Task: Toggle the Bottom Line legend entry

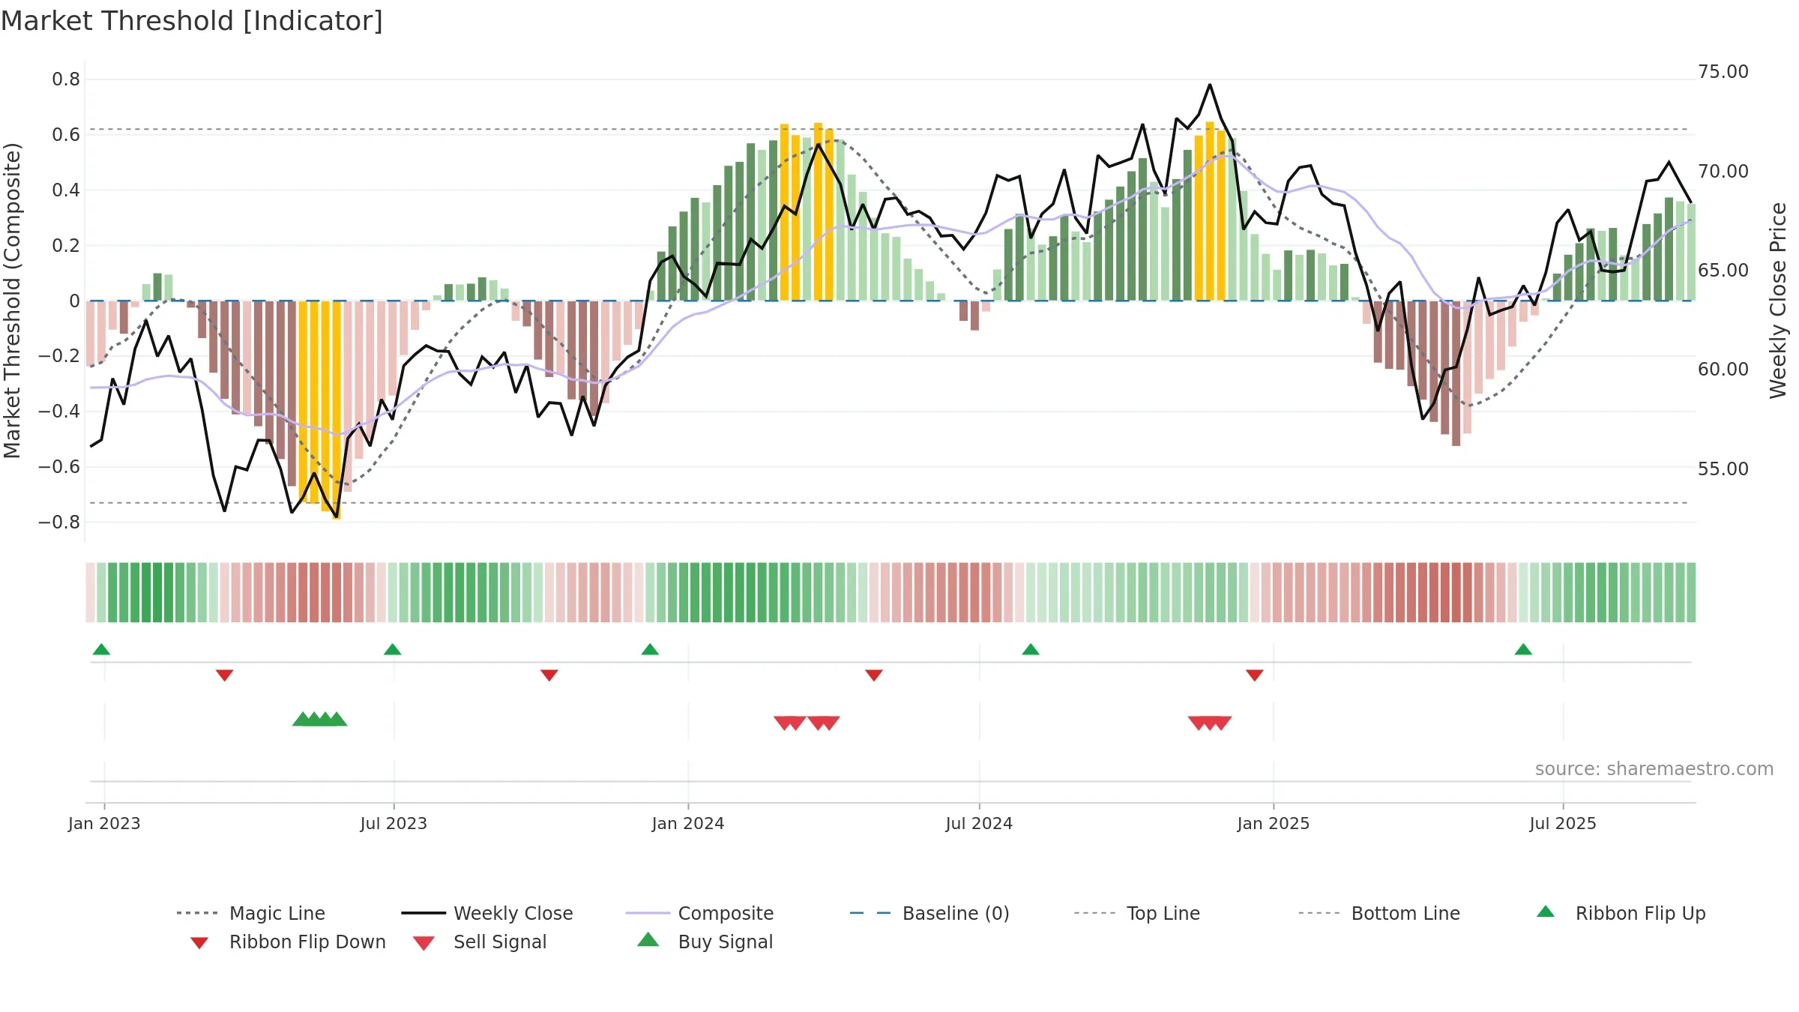Action: (x=1379, y=913)
